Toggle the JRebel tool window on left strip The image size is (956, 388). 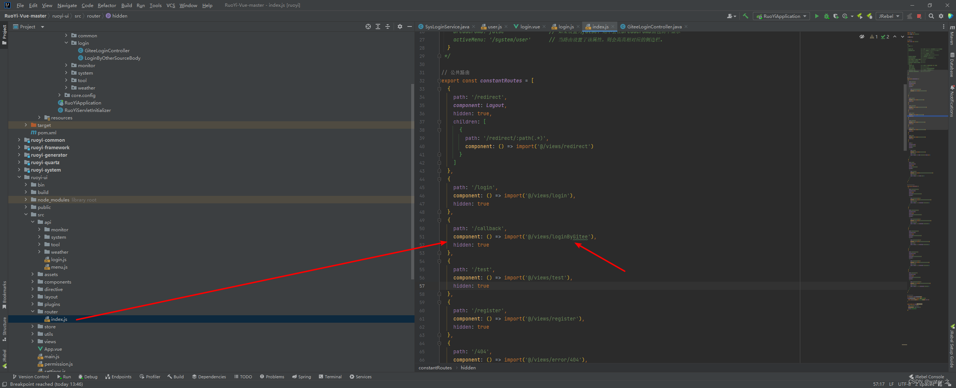coord(4,359)
